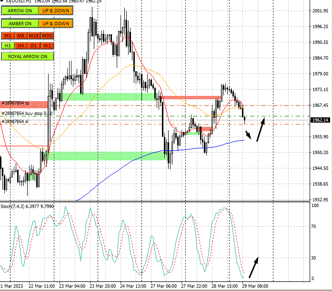Switch to D1 timeframe
This screenshot has width=332, height=291.
pyautogui.click(x=34, y=46)
